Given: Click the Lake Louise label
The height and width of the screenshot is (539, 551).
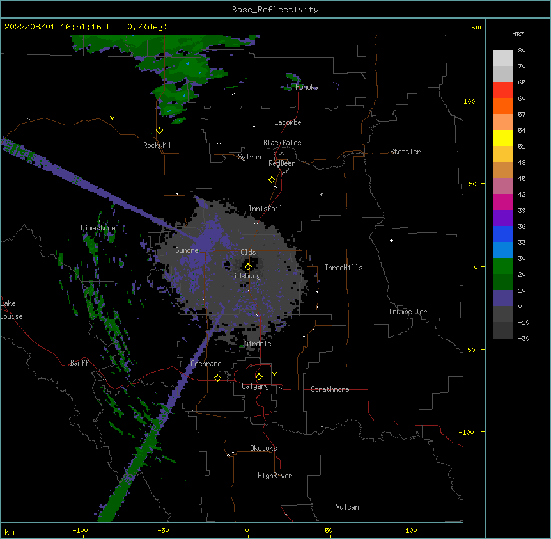Looking at the screenshot, I should point(12,310).
